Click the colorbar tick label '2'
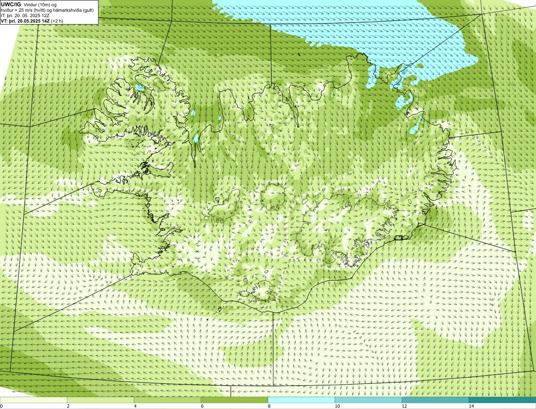 coord(68,406)
